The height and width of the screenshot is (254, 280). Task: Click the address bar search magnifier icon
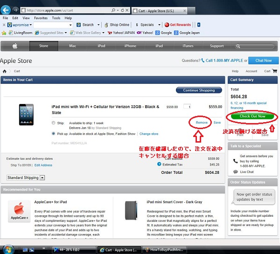tap(113, 10)
